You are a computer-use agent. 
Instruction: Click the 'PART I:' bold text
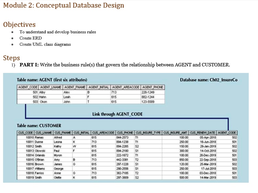tap(31, 65)
